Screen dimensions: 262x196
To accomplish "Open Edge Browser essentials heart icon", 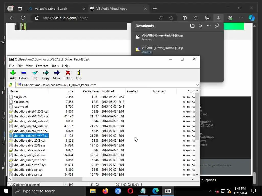I will click(230, 18).
